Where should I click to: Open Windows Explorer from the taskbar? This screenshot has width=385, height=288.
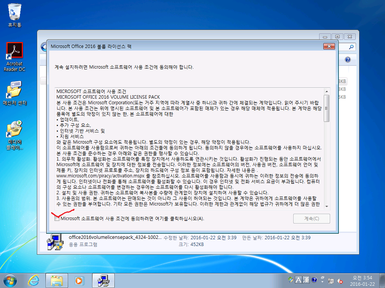pos(57,280)
